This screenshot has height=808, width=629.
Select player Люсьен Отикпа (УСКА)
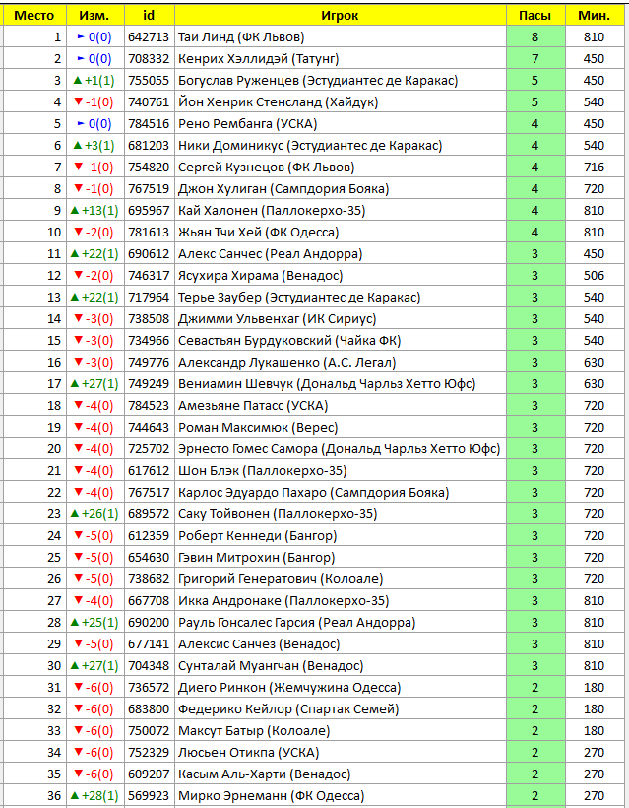(x=249, y=751)
